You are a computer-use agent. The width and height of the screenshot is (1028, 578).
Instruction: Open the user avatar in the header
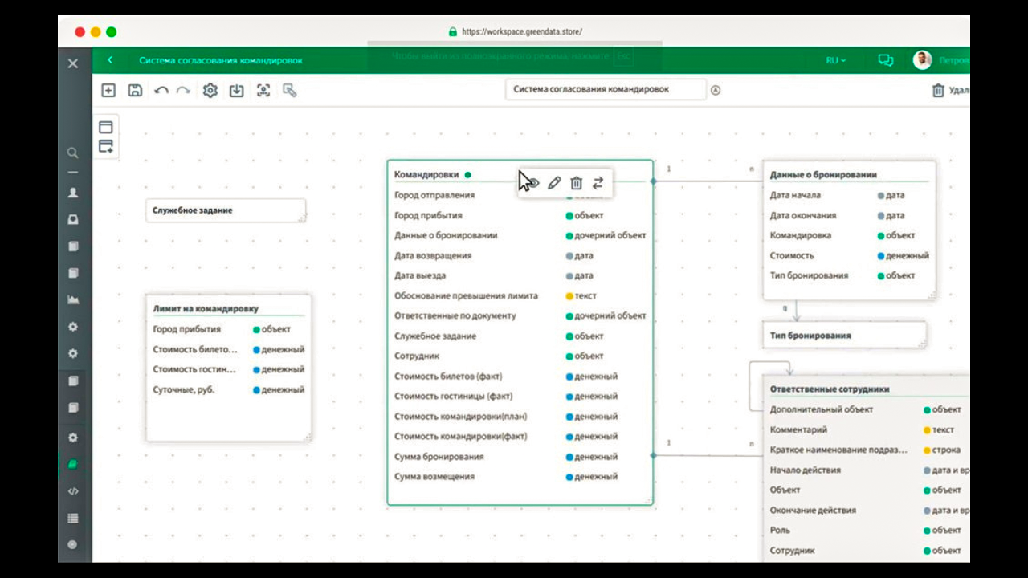(x=923, y=60)
